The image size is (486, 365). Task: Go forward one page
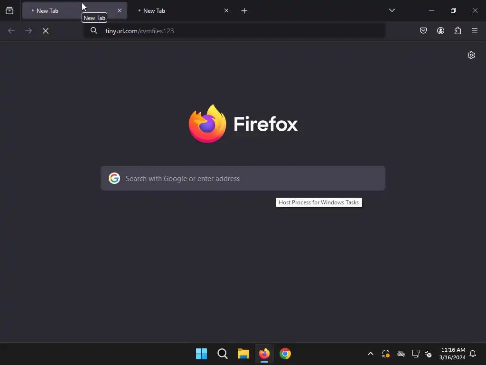28,31
